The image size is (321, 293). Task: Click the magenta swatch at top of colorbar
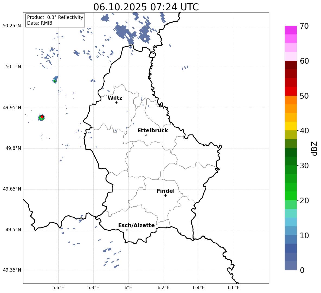click(291, 30)
